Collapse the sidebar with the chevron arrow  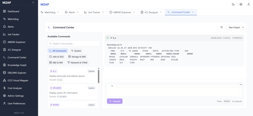[33, 2]
